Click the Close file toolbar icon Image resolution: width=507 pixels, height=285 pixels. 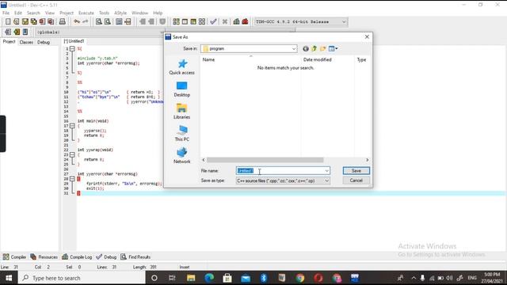pyautogui.click(x=42, y=21)
